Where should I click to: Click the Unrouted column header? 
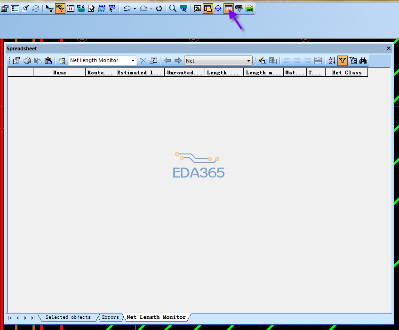pos(184,72)
